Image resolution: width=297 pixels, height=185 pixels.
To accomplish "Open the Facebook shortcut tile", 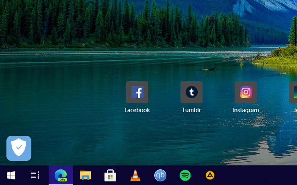I will [x=137, y=92].
